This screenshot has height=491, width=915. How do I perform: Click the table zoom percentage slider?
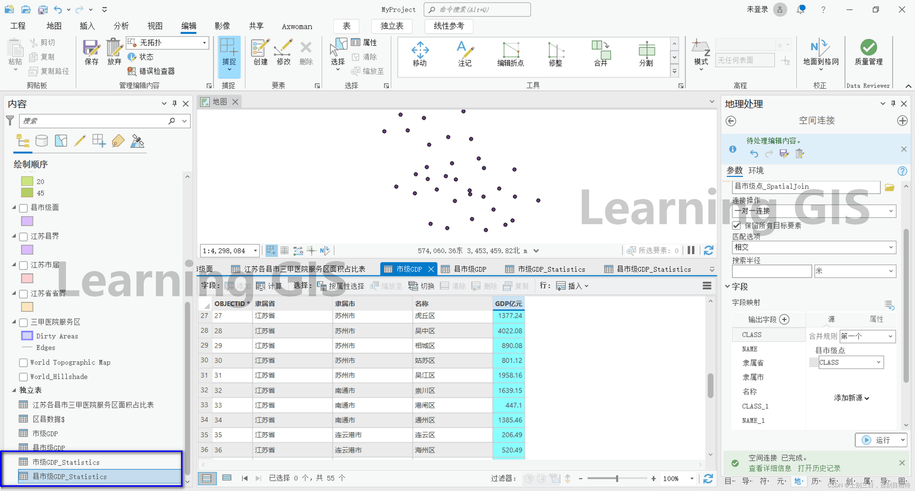pyautogui.click(x=617, y=478)
